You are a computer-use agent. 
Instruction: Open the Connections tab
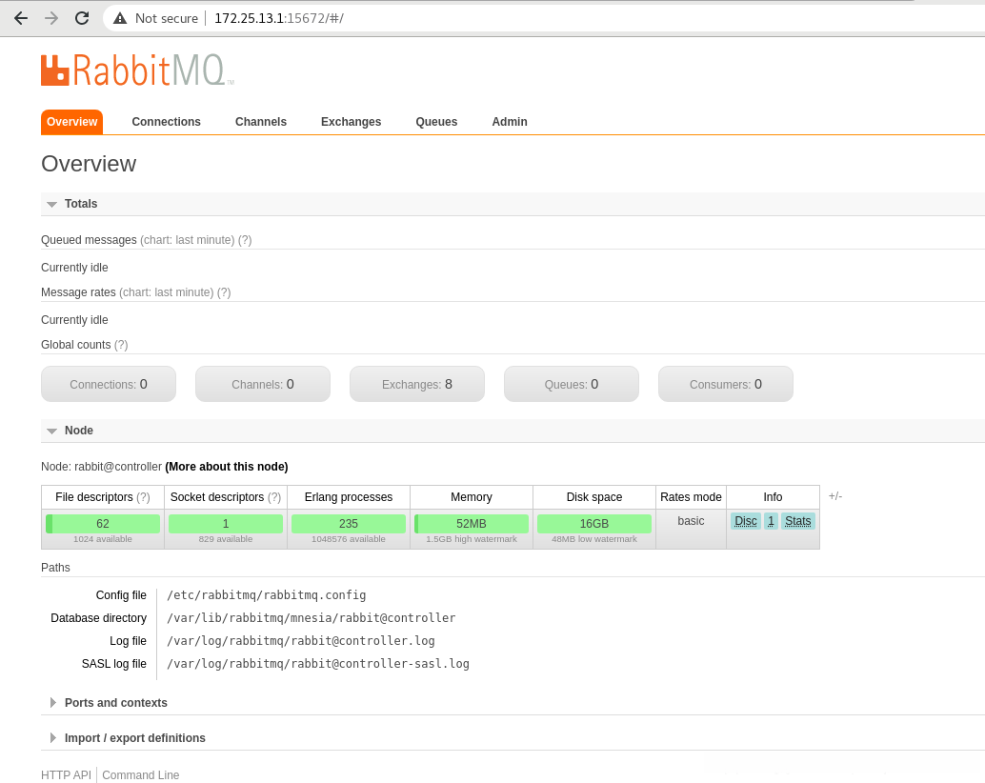tap(167, 122)
